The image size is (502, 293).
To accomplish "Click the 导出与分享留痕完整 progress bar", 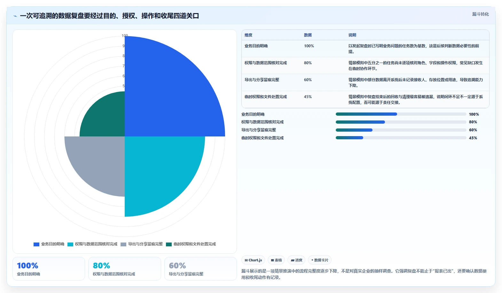I will pyautogui.click(x=401, y=130).
